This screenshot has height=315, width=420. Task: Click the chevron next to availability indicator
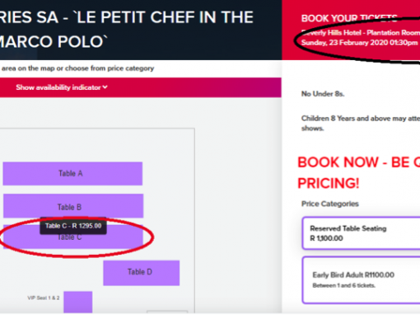pos(105,87)
